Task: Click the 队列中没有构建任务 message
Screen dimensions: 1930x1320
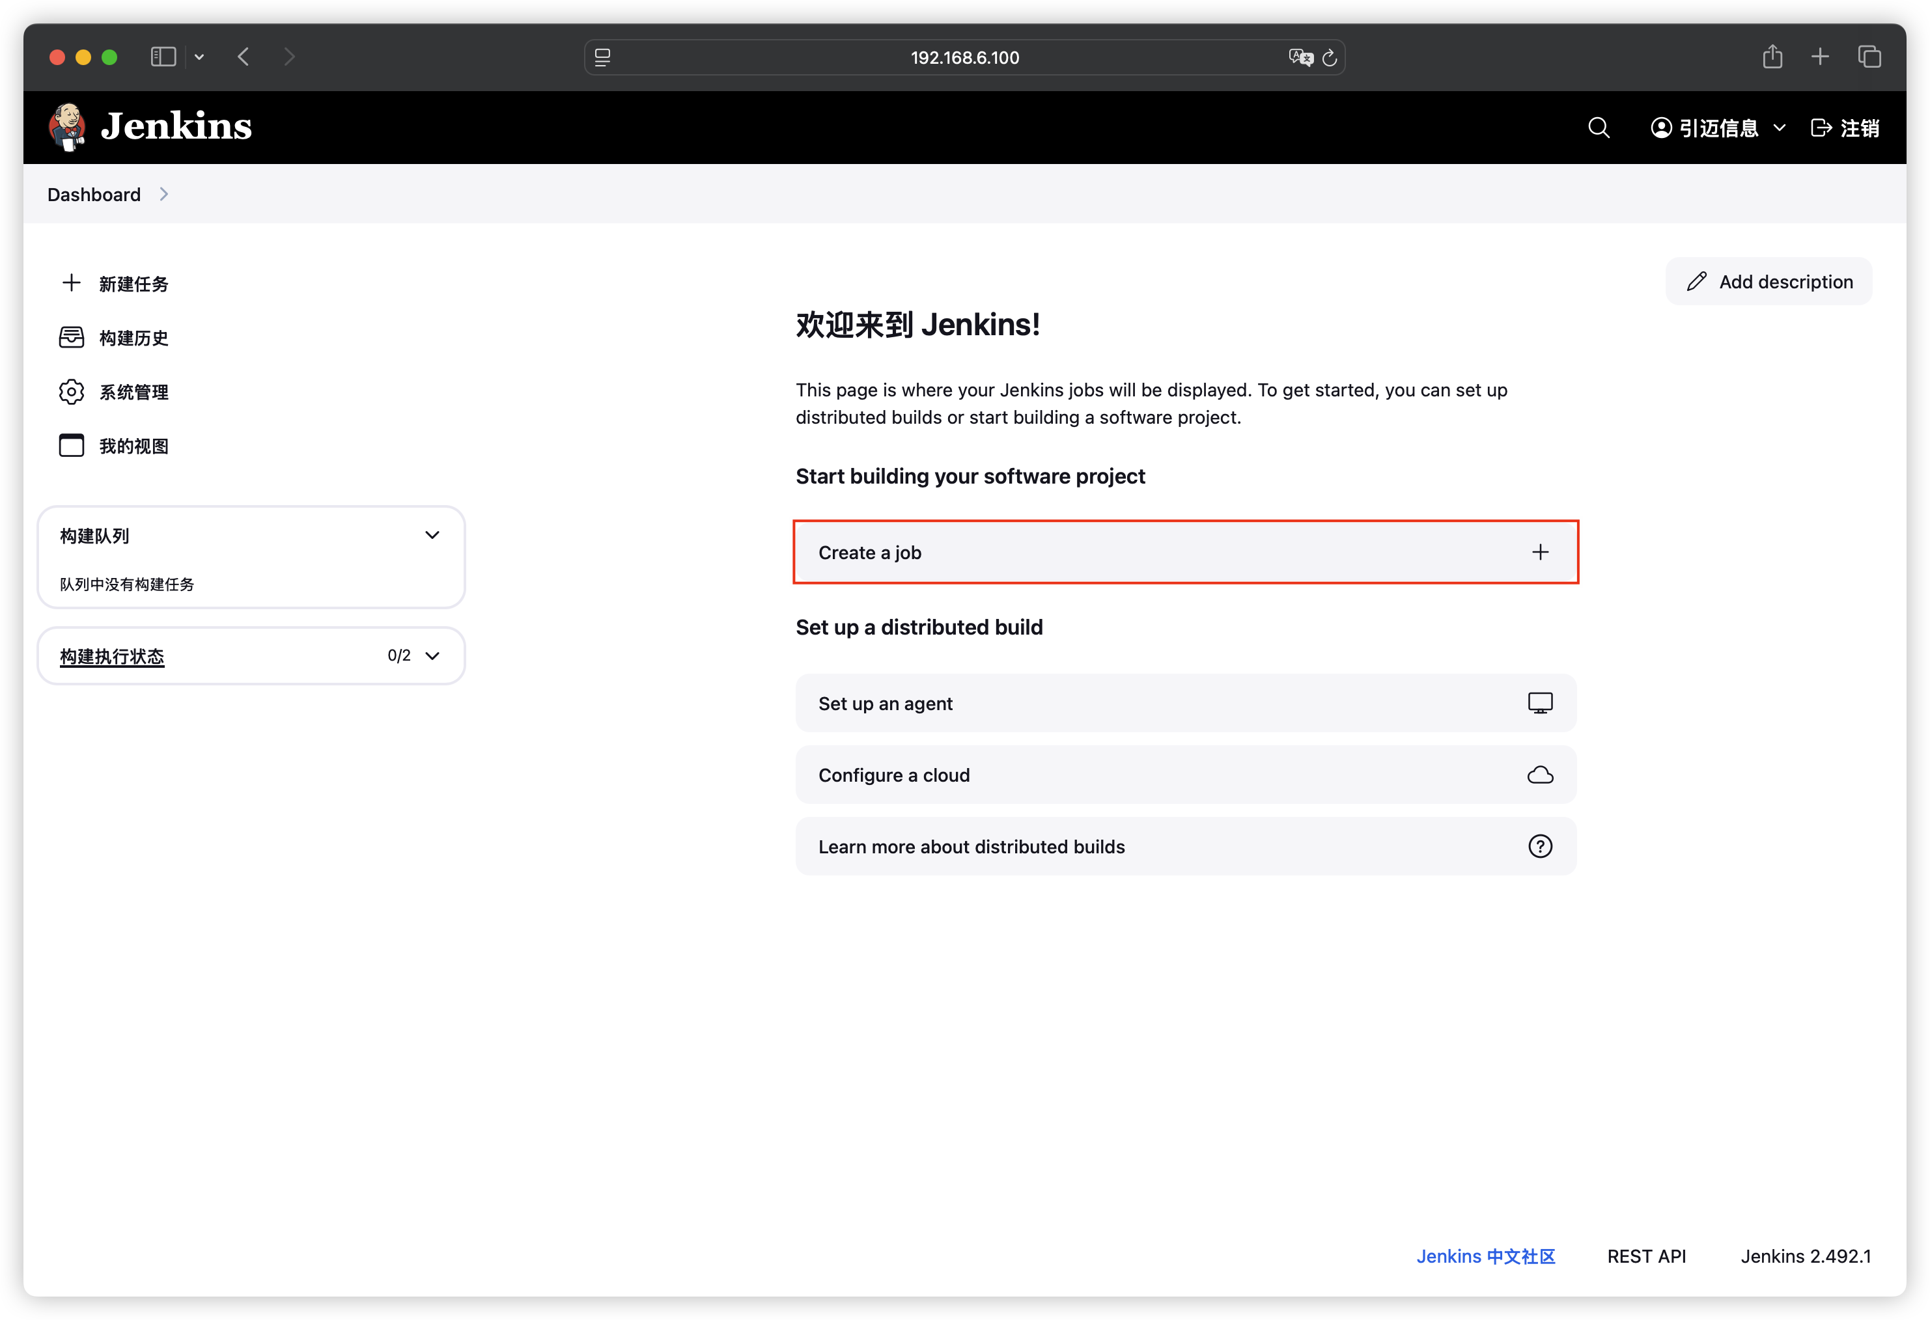Action: click(x=127, y=584)
